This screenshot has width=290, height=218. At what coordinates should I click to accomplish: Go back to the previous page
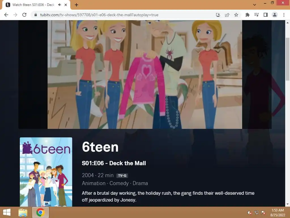click(6, 15)
